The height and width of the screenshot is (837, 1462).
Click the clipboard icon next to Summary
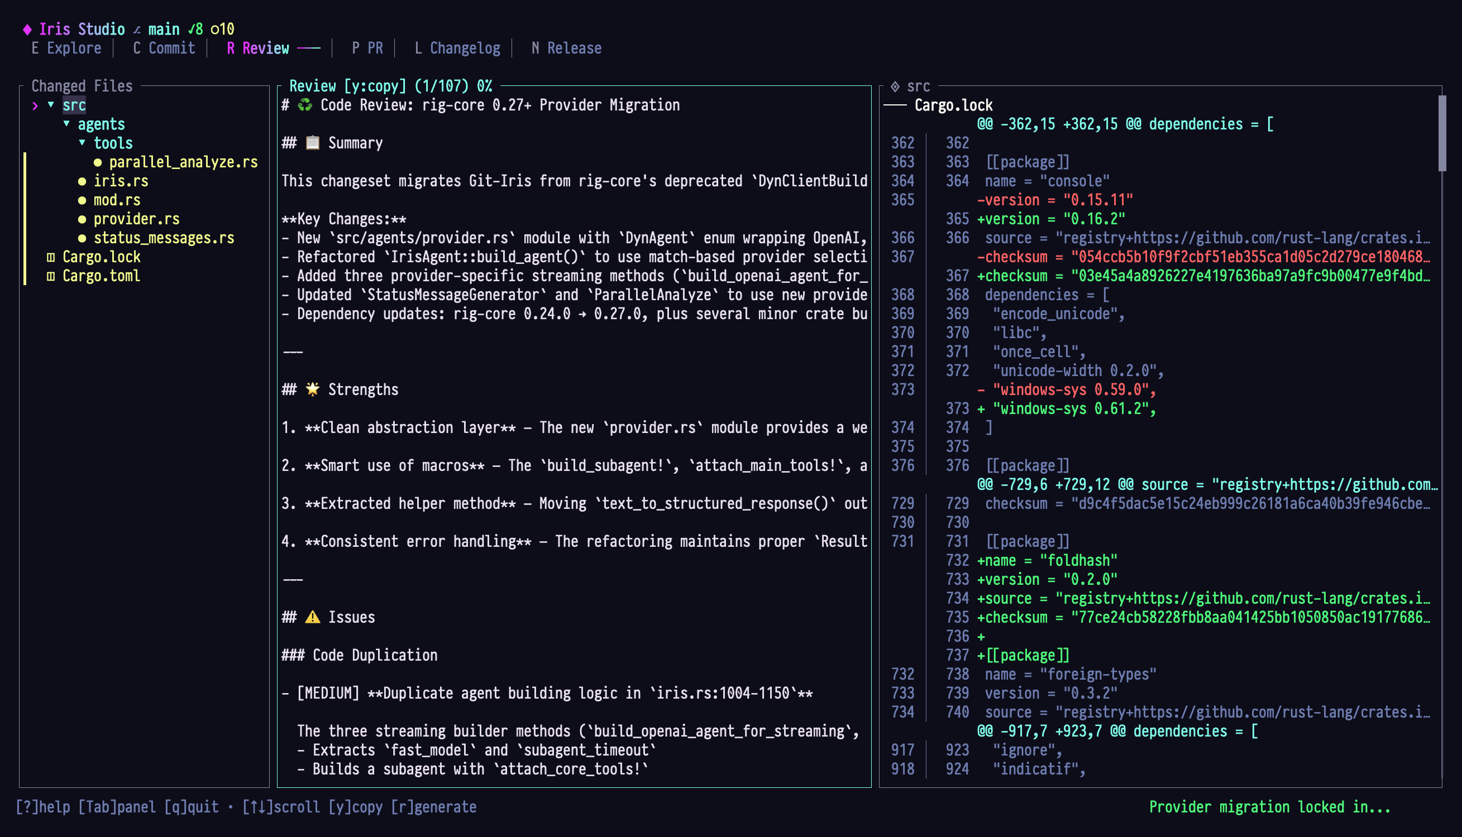tap(312, 143)
